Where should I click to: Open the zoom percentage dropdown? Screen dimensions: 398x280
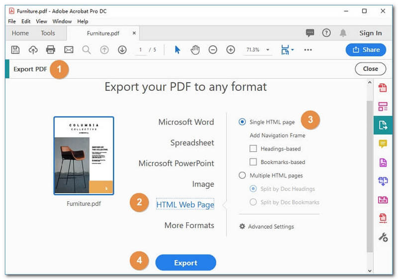(x=268, y=50)
